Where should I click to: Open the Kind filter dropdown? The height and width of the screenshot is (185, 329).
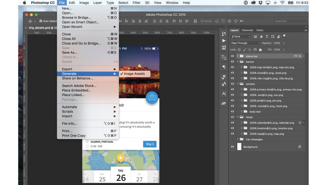pos(241,36)
